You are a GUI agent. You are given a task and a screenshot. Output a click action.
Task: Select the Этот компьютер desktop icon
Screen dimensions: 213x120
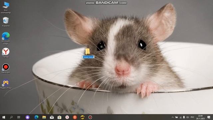(6, 7)
